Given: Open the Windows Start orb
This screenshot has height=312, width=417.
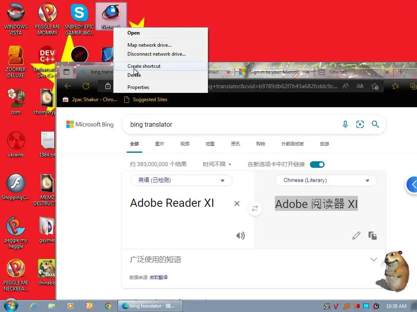Looking at the screenshot, I should pos(11,306).
